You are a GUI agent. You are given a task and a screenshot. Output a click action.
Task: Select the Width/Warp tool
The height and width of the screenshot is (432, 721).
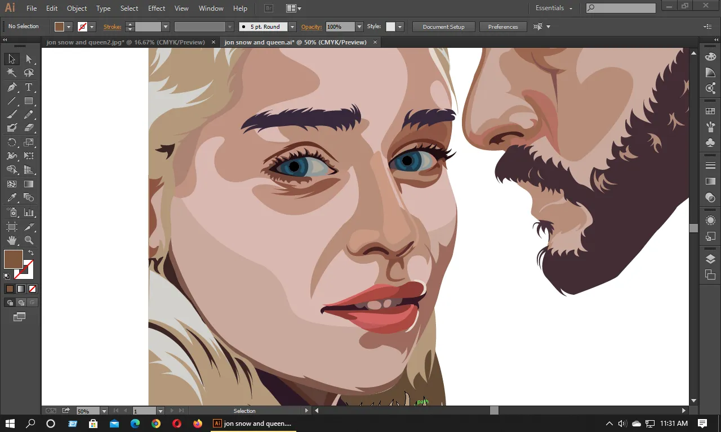[11, 156]
